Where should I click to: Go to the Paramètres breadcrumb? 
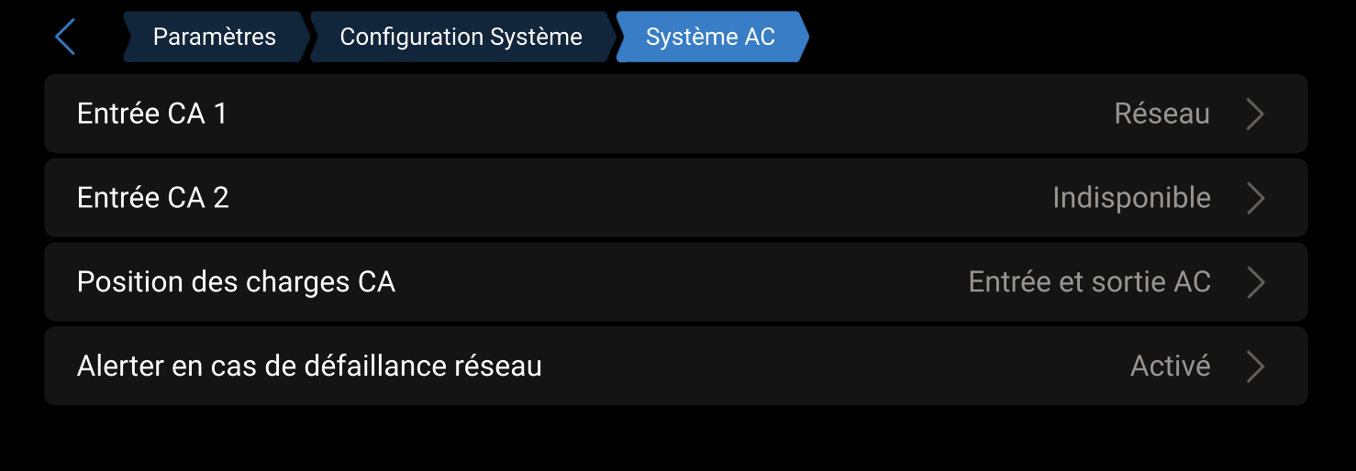tap(214, 37)
